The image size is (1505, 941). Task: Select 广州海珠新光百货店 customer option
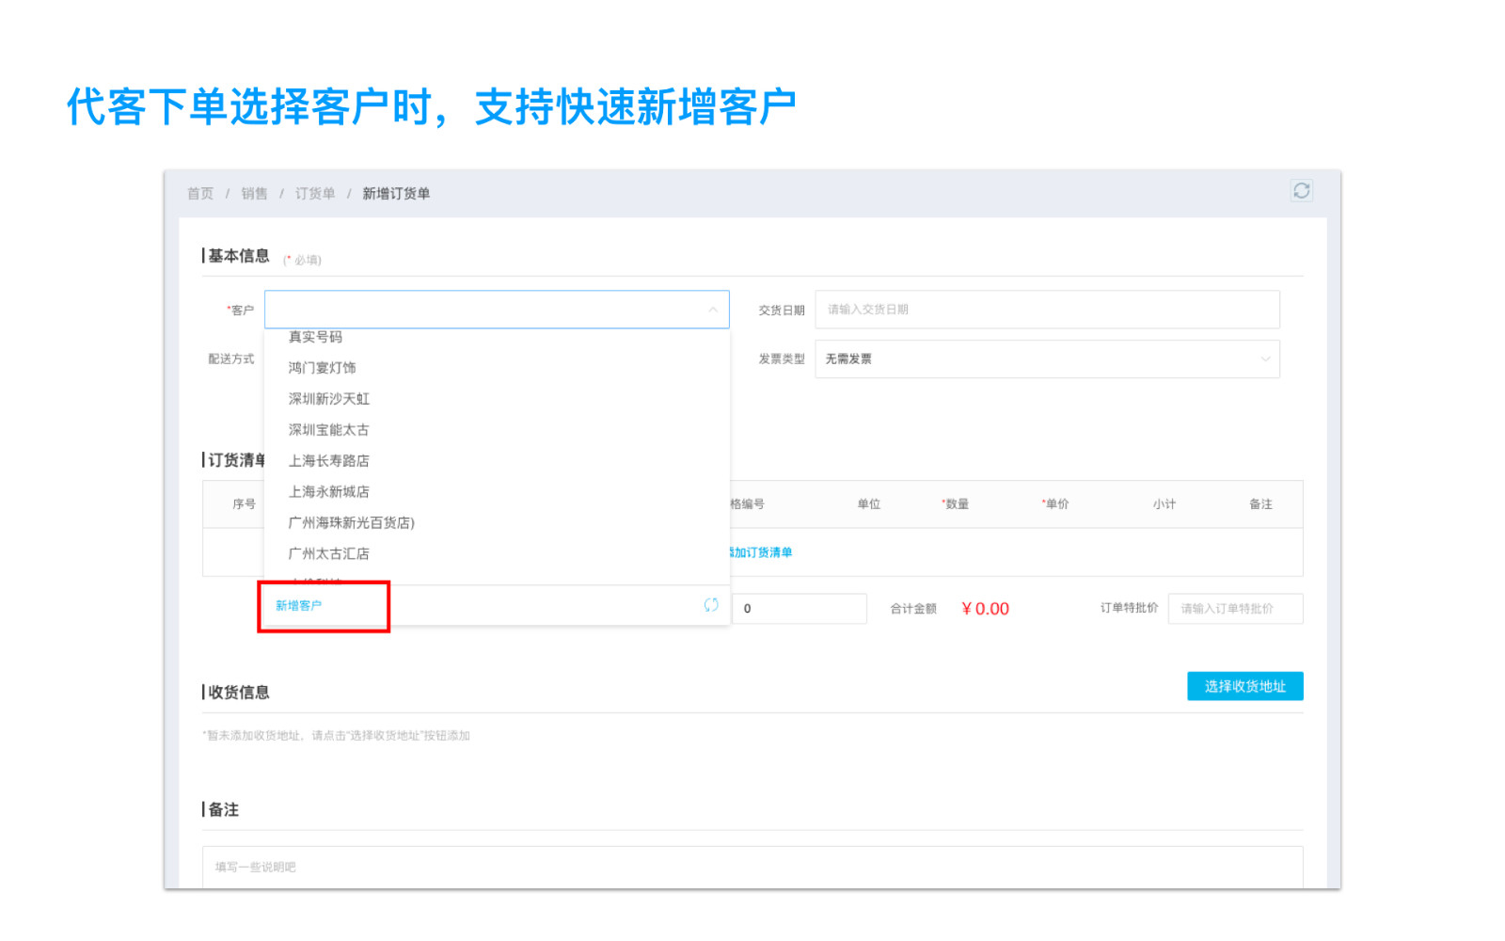pyautogui.click(x=351, y=523)
